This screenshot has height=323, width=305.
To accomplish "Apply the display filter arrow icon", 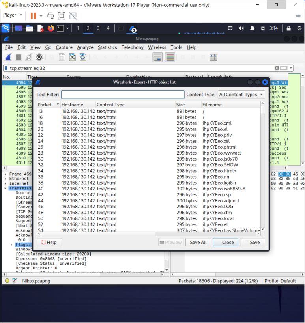I will click(x=284, y=68).
